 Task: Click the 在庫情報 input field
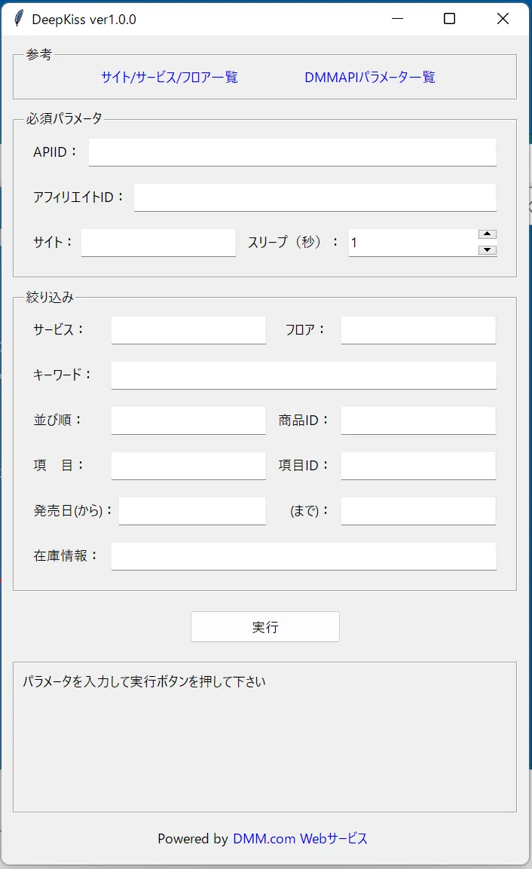pos(304,556)
